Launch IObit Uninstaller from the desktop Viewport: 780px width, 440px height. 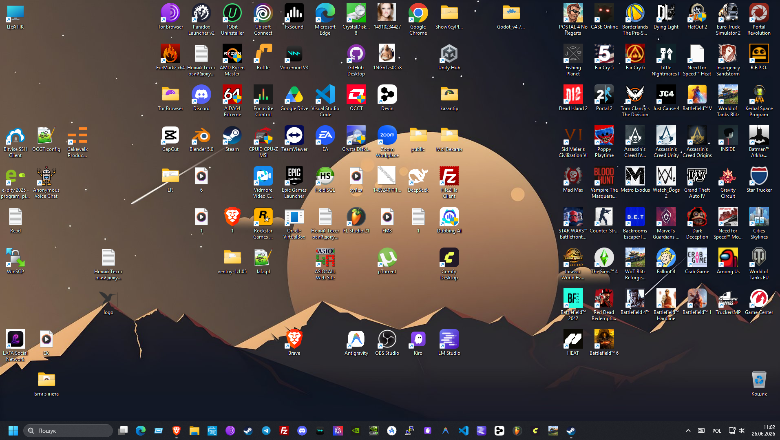232,19
